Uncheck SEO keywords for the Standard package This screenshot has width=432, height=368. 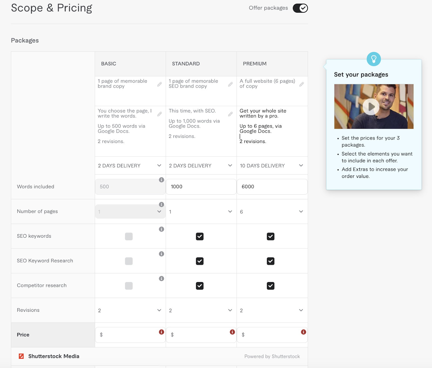pyautogui.click(x=200, y=236)
